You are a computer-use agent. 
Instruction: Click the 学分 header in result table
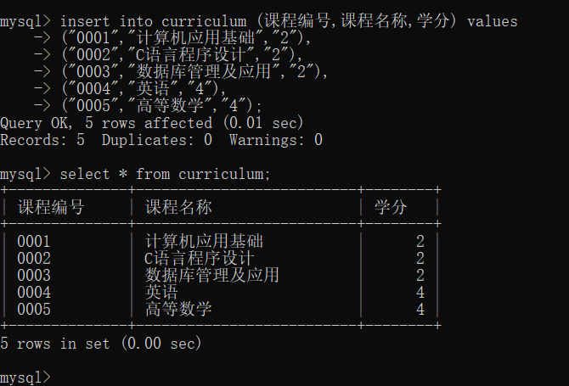(391, 207)
